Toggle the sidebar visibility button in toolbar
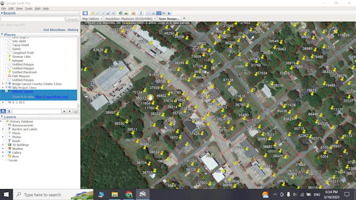Viewport: 356px width, 200px height. 85,13
